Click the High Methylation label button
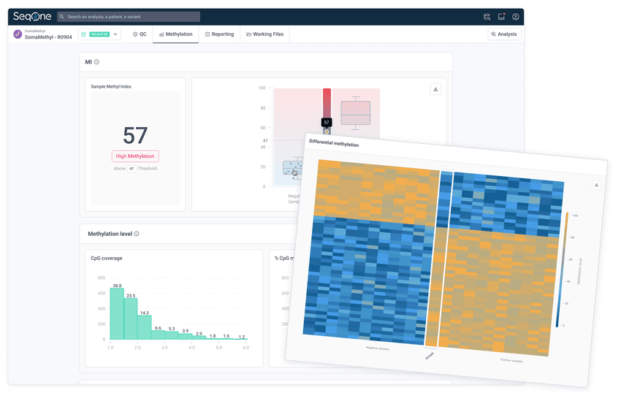621x393 pixels. (x=135, y=156)
